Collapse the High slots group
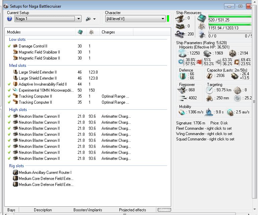This screenshot has height=215, width=260. click(18, 110)
